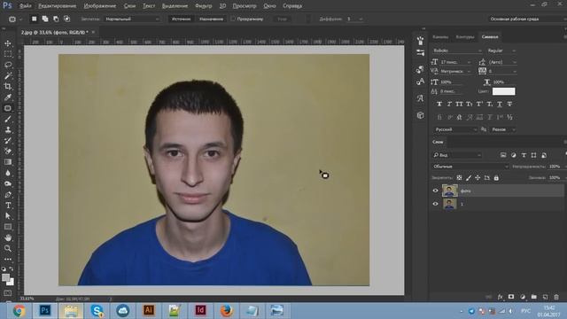Click the фото layer thumbnail
This screenshot has height=319, width=567.
click(449, 191)
